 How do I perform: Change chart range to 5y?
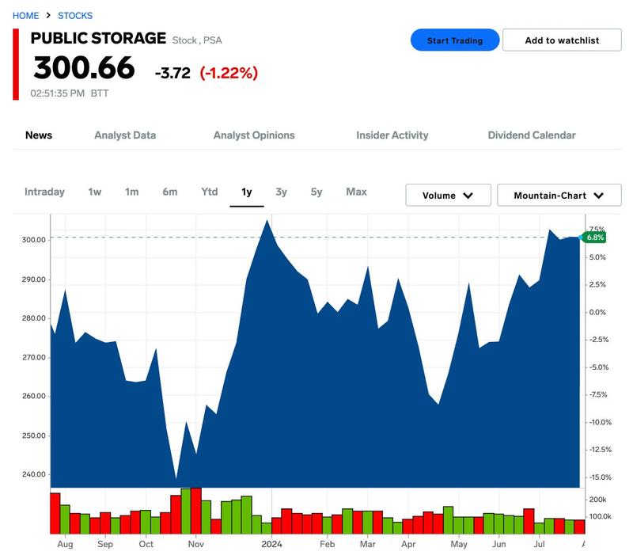pyautogui.click(x=316, y=192)
